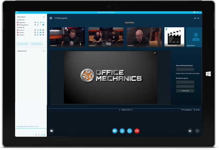This screenshot has height=150, width=219.
Task: Click the annotation pencil icon on slide
Action: [x=155, y=53]
